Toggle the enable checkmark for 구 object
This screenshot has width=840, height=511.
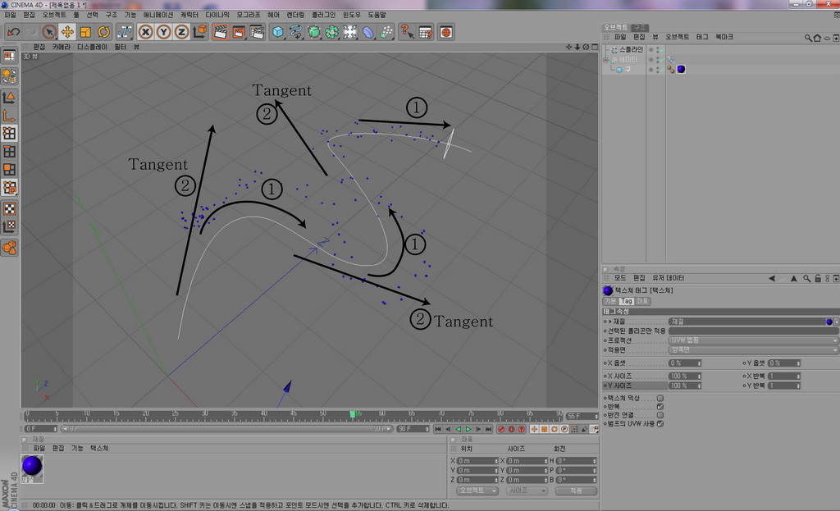coord(662,70)
